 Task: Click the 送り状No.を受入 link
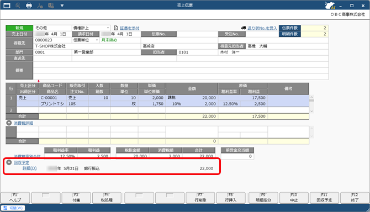(x=262, y=28)
